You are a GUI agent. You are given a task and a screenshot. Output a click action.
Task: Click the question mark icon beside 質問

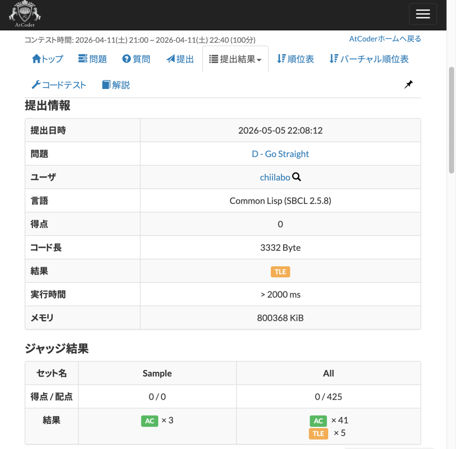click(x=126, y=59)
